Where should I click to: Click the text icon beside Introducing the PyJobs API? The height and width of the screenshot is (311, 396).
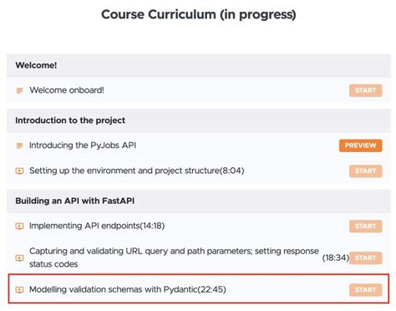pos(19,145)
